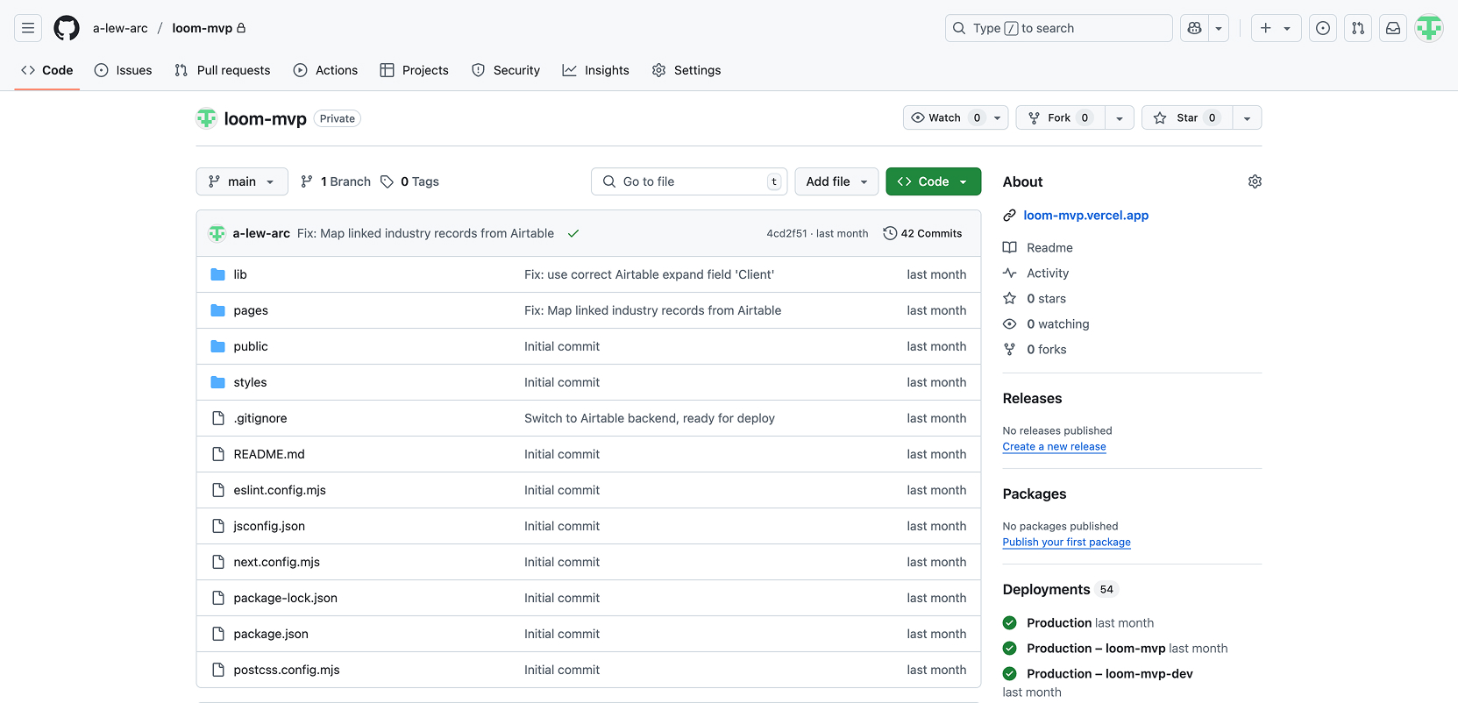
Task: Open the hamburger navigation menu
Action: (x=28, y=28)
